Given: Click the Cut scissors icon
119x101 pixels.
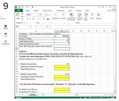Looking at the screenshot, I should pos(22,14).
